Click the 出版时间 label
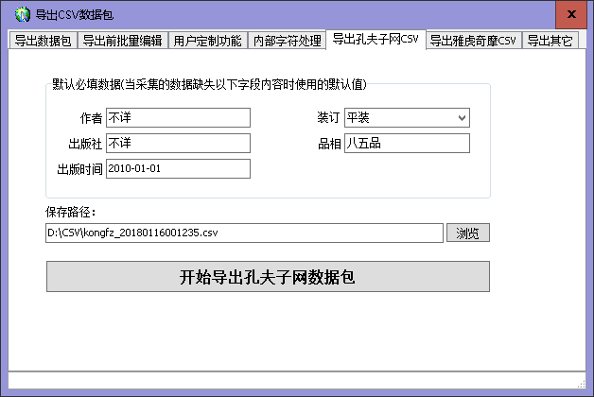594x397 pixels. click(79, 169)
